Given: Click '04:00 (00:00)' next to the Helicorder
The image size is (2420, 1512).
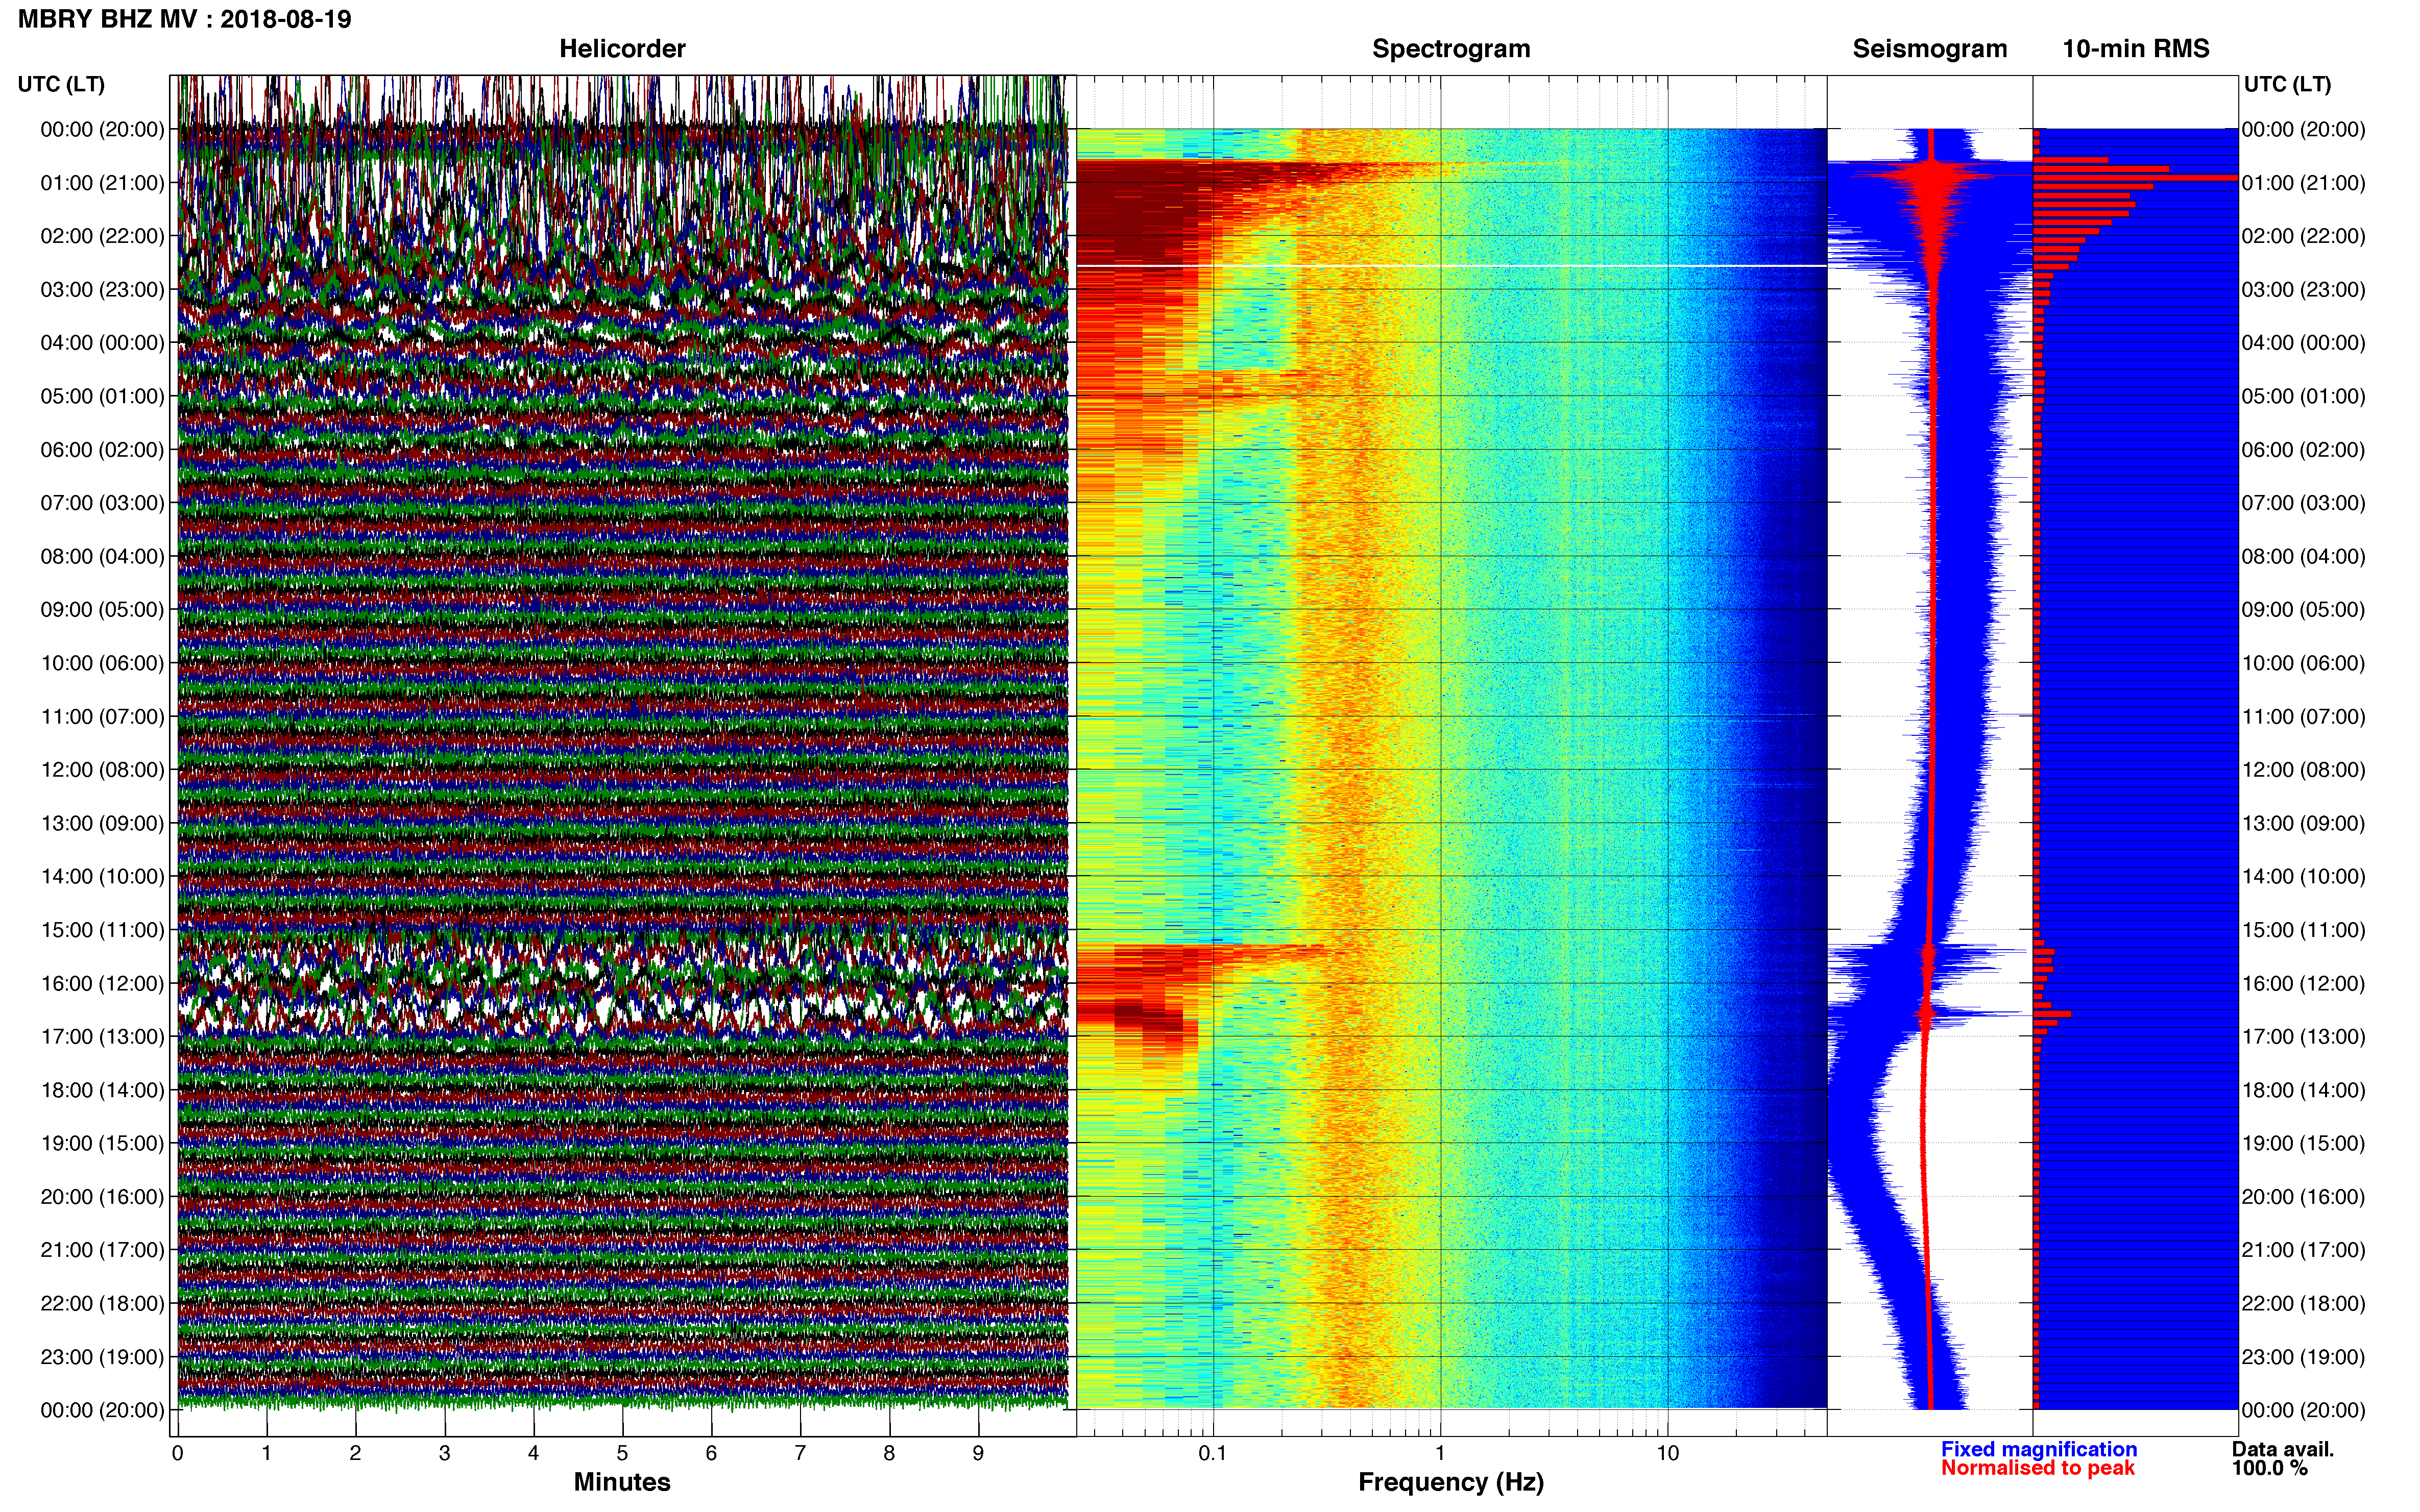Looking at the screenshot, I should pos(102,343).
